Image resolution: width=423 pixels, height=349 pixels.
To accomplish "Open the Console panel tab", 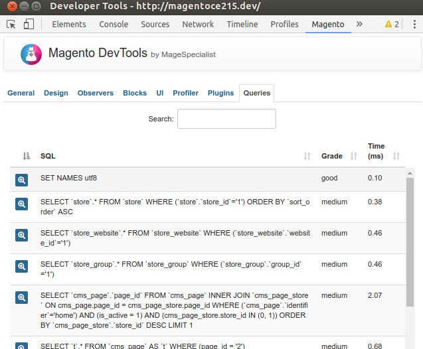I will 114,25.
